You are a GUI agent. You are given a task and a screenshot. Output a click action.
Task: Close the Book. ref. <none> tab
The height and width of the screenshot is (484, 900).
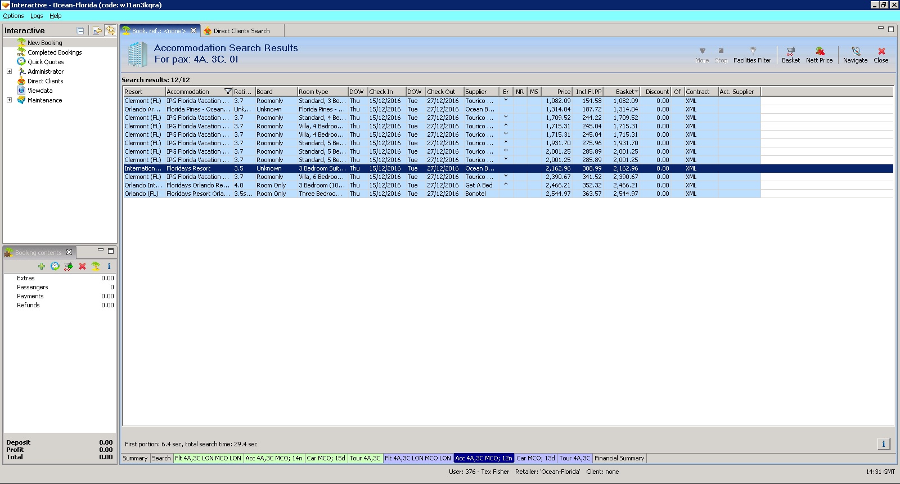tap(193, 31)
